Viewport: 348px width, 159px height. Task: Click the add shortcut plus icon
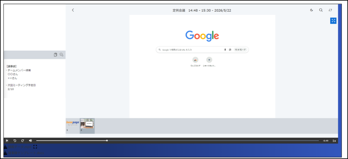point(209,60)
